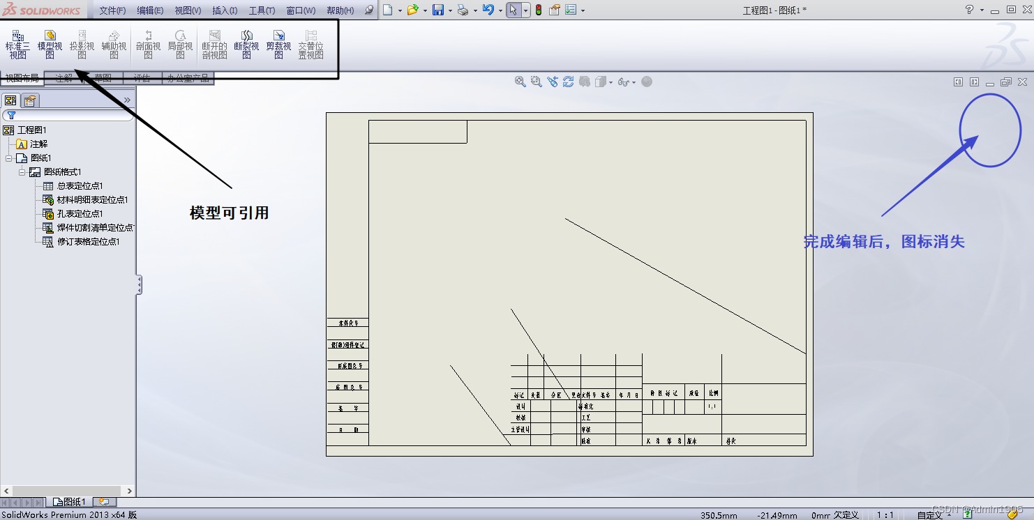The height and width of the screenshot is (520, 1034).
Task: Click the Print icon
Action: 463,10
